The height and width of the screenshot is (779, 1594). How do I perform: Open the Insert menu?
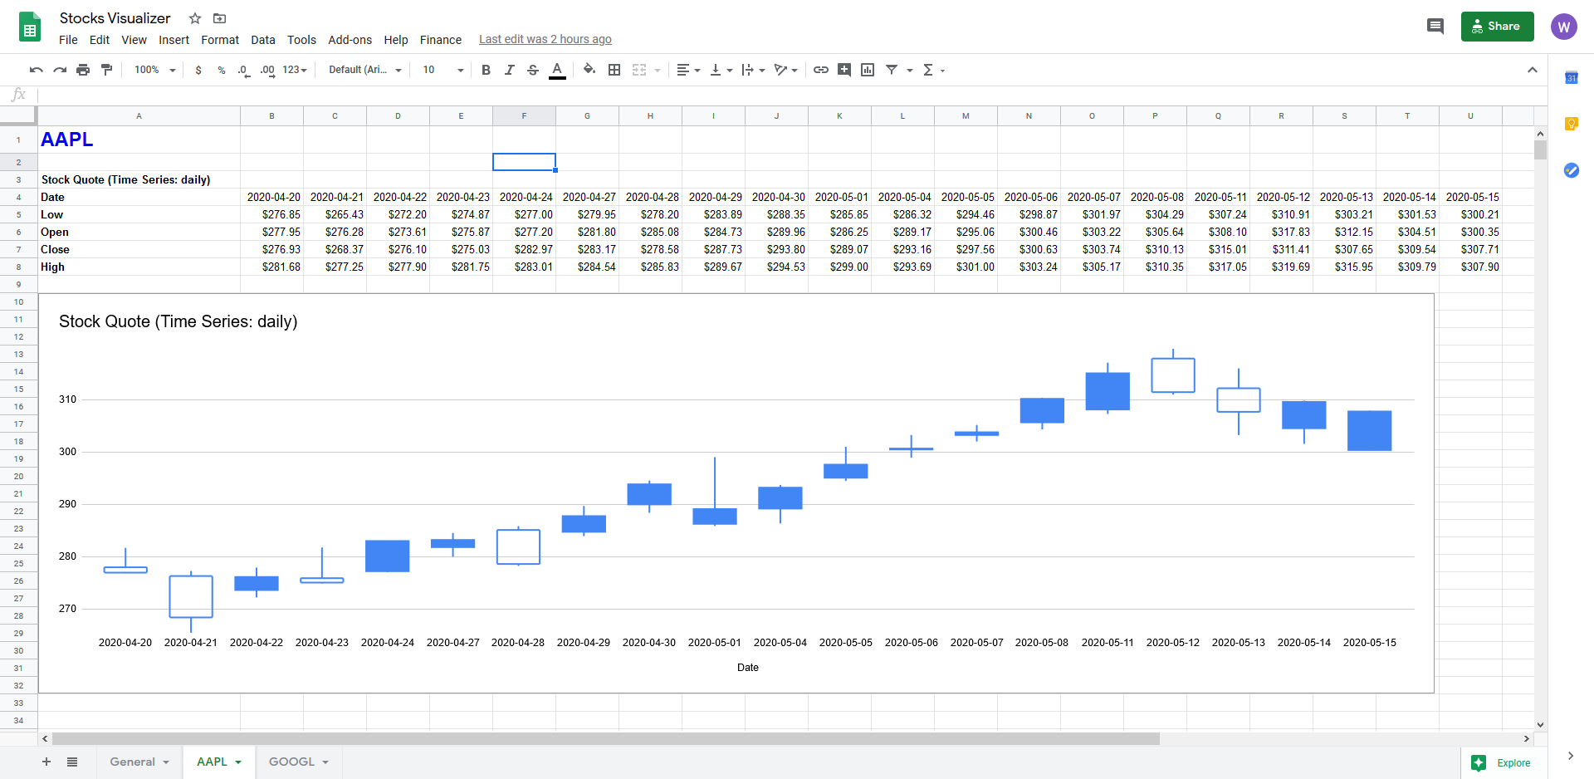click(x=174, y=40)
